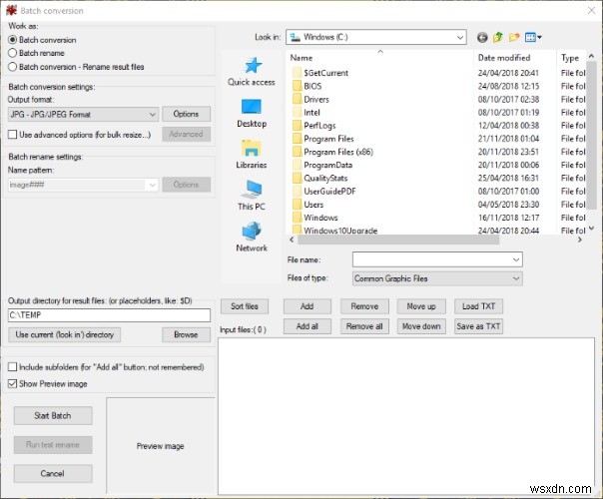603x499 pixels.
Task: Select the $GetCurrent folder icon
Action: (x=297, y=73)
